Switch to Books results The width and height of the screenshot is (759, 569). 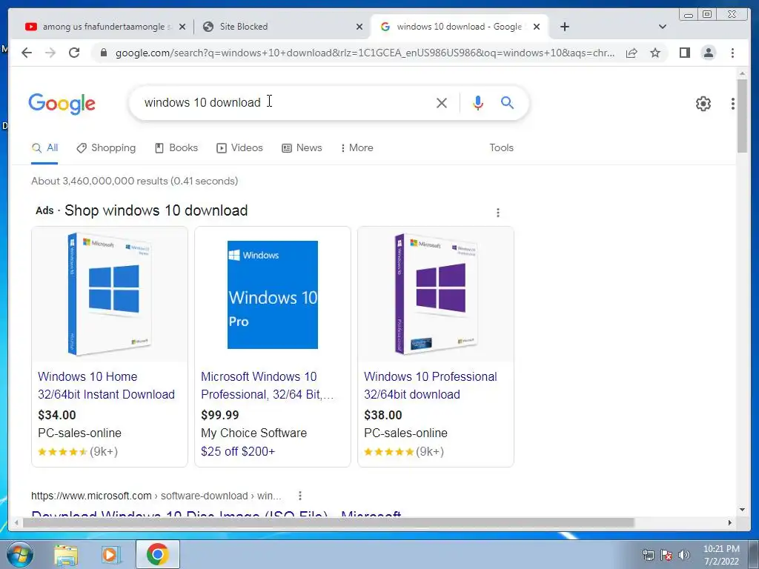pyautogui.click(x=176, y=147)
